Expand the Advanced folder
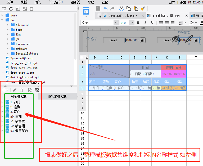Screen dimensions: 203x166 7,25
